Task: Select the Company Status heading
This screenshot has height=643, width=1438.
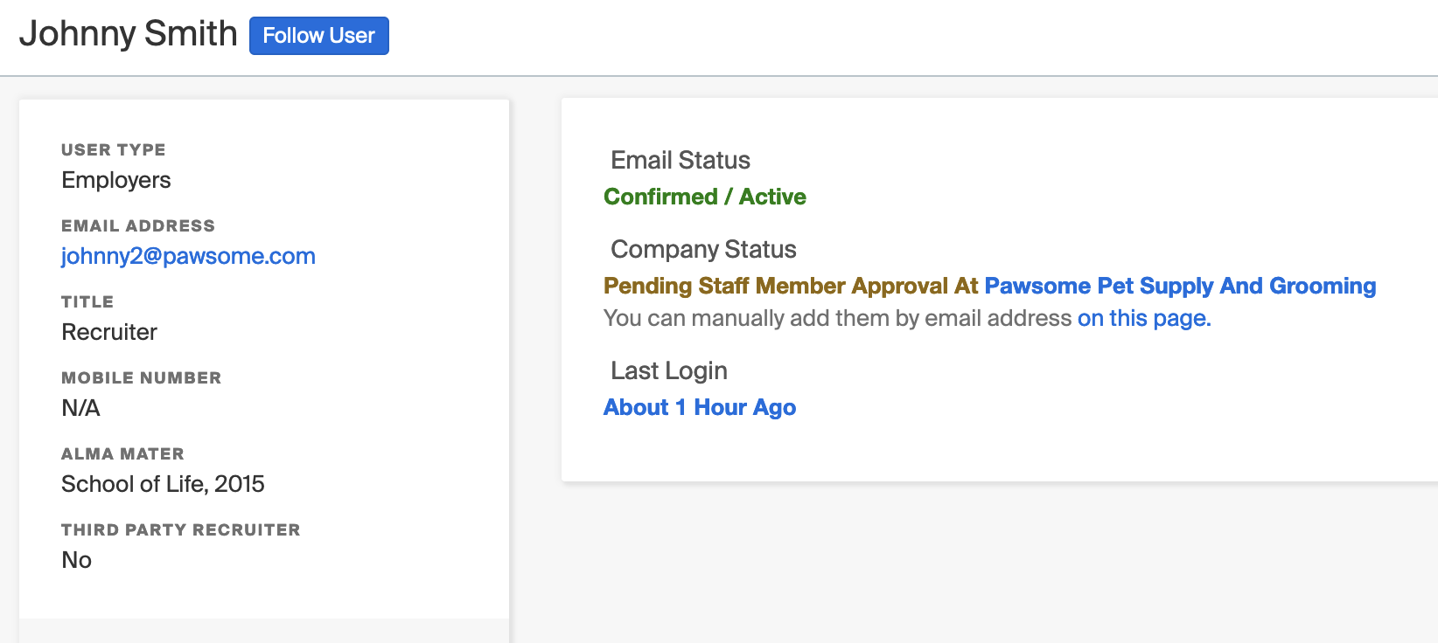Action: tap(702, 249)
